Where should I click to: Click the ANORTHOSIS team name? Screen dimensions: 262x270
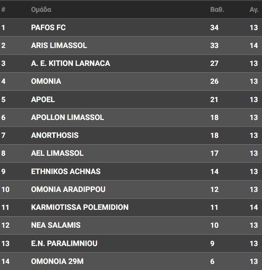(x=55, y=135)
